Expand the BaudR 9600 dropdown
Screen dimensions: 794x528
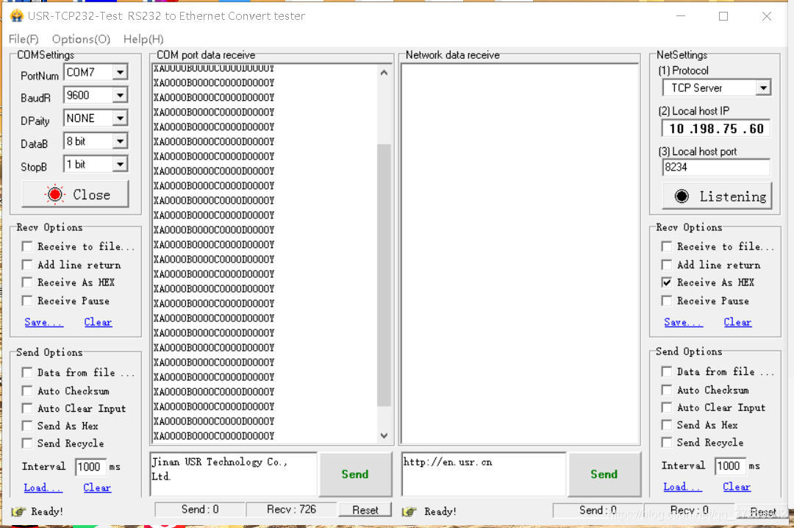(120, 95)
